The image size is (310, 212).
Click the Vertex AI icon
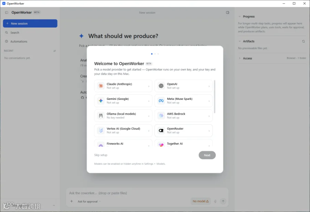[x=101, y=130]
